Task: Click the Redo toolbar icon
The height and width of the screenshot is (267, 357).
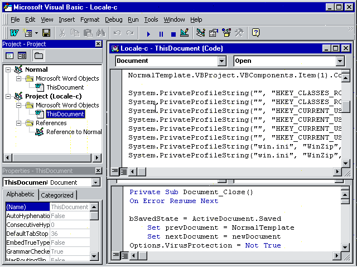Action: 130,33
